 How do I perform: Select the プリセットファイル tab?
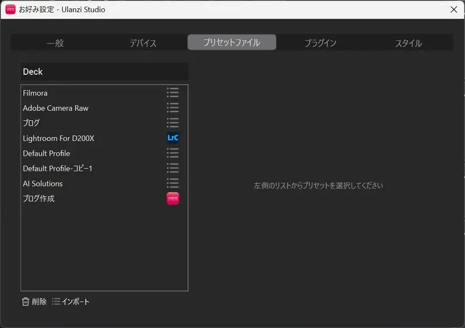point(231,42)
